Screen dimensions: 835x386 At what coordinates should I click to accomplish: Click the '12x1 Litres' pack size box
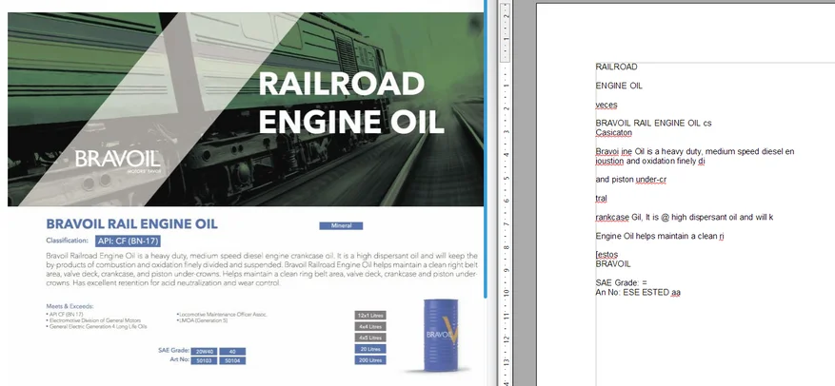(x=370, y=316)
